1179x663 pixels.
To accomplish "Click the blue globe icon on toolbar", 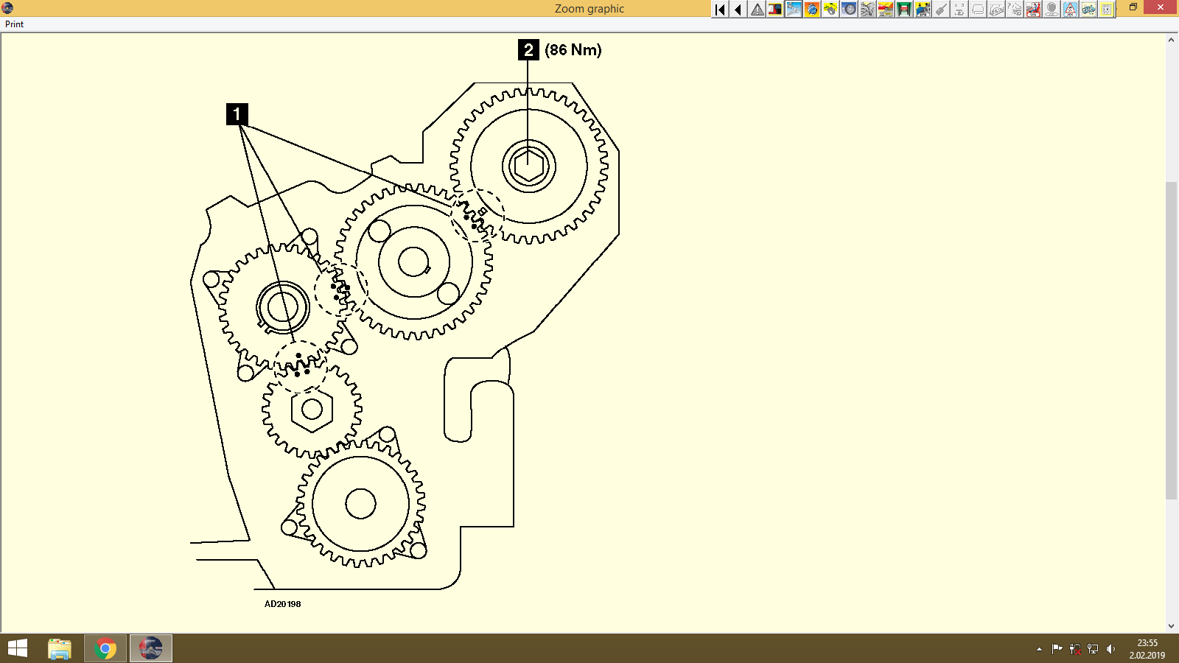I will (x=812, y=10).
